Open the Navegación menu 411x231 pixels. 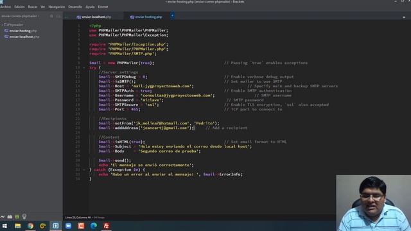[x=57, y=7]
